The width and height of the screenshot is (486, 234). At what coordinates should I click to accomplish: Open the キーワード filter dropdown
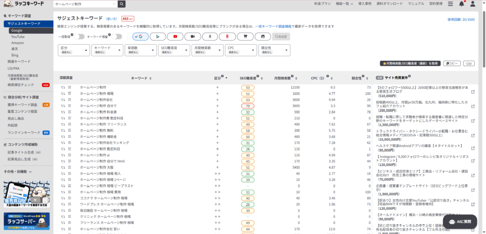pyautogui.click(x=107, y=50)
